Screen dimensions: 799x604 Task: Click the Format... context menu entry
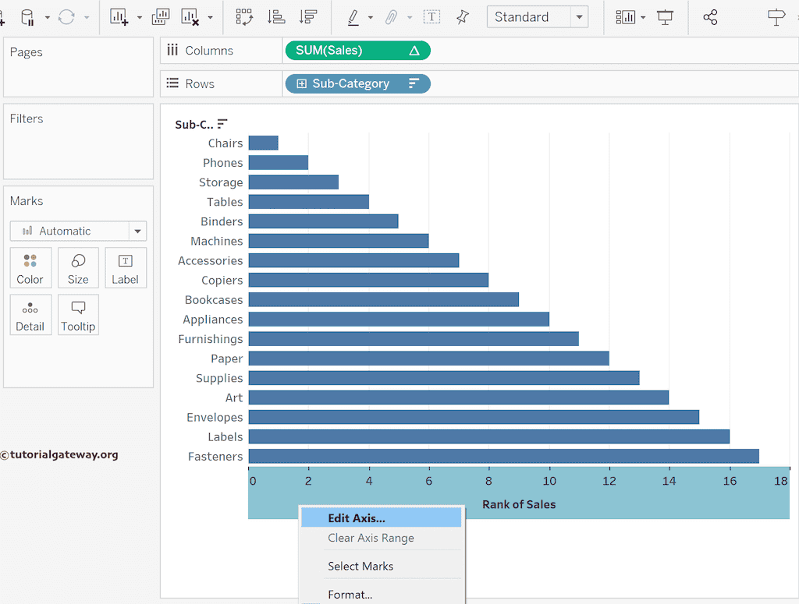350,595
